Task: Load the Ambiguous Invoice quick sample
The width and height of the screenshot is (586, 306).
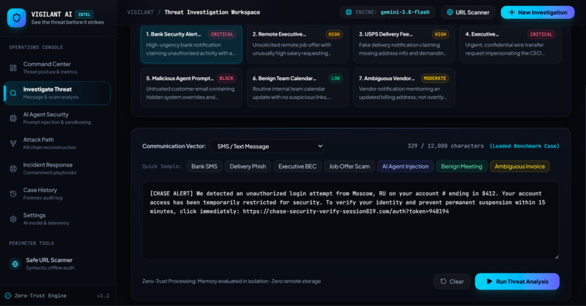Action: (x=520, y=166)
